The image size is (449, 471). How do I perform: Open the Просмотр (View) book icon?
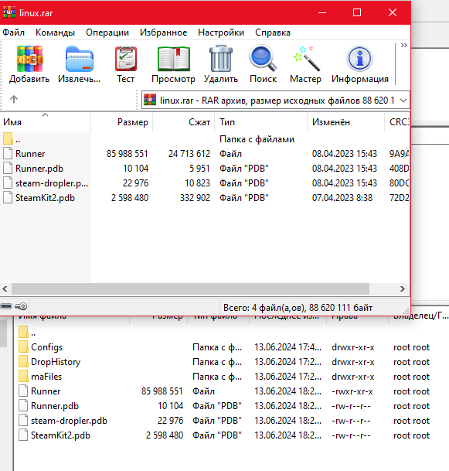click(x=173, y=59)
